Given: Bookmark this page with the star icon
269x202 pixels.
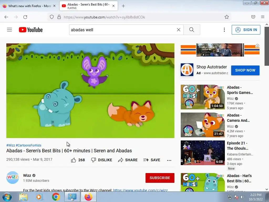Looking at the screenshot, I should click(x=227, y=17).
